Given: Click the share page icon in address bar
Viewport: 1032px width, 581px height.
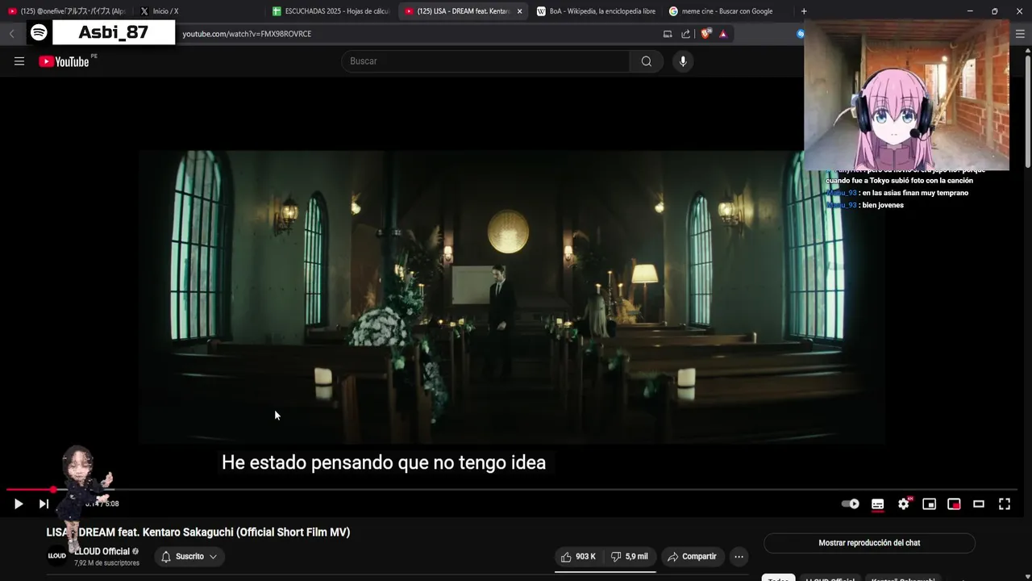Looking at the screenshot, I should (x=685, y=34).
